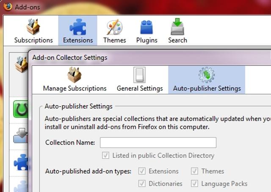Select the faded puzzle piece extension icon in the list
The width and height of the screenshot is (271, 192).
[x=21, y=186]
